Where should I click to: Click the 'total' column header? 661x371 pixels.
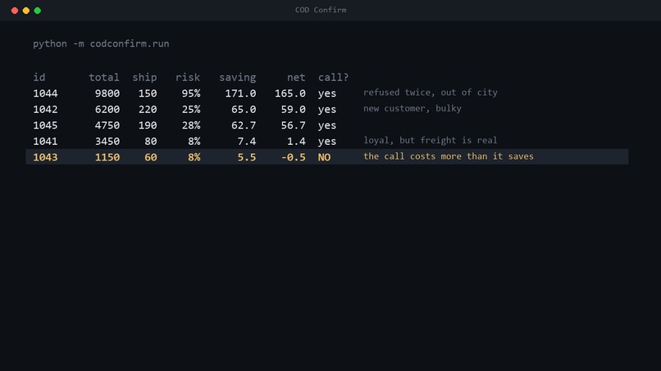[x=104, y=78]
